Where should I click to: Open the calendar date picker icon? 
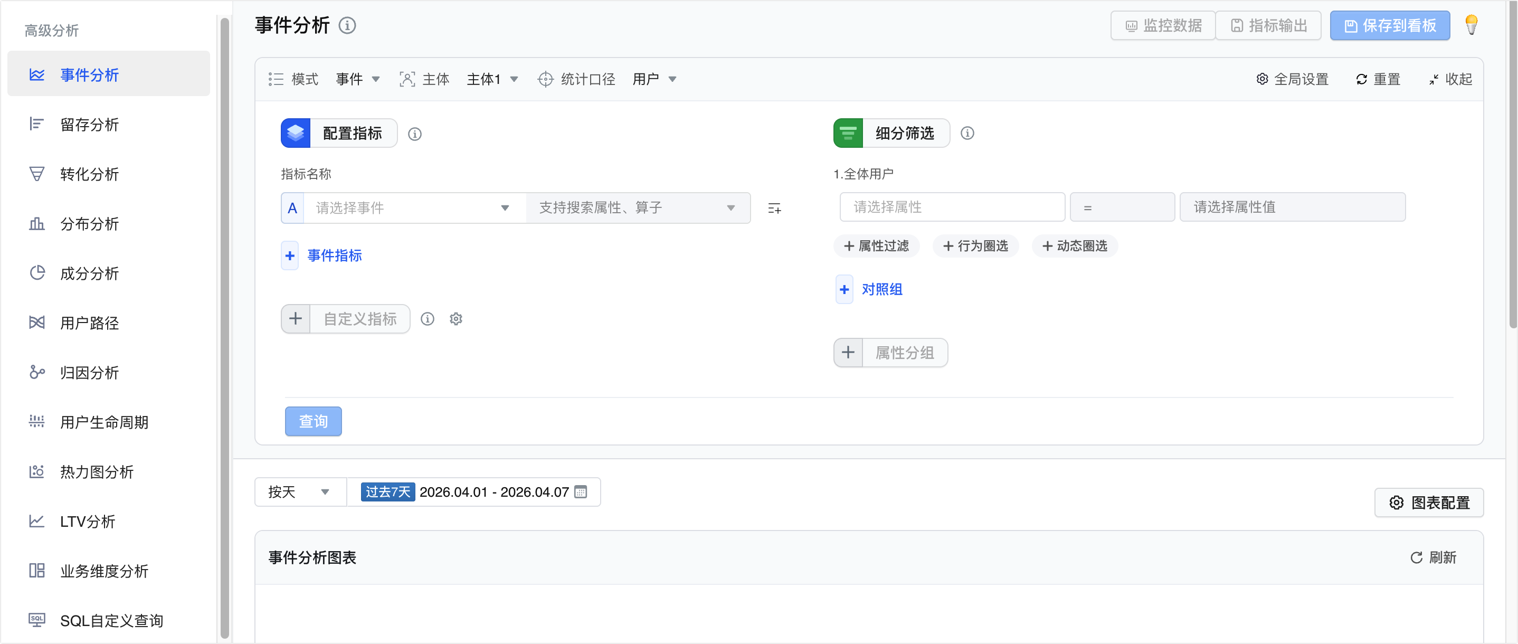pos(581,492)
